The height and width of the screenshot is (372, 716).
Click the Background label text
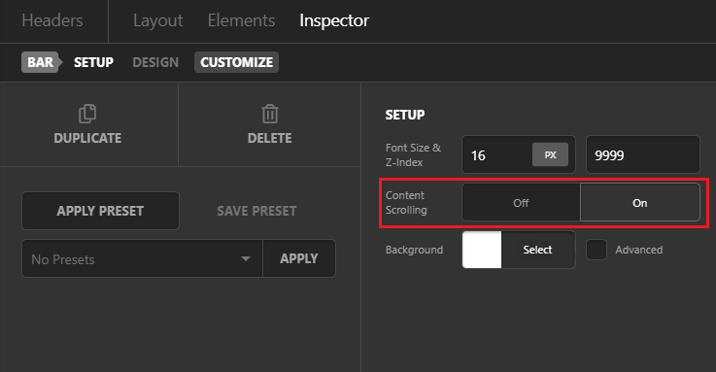pyautogui.click(x=414, y=250)
